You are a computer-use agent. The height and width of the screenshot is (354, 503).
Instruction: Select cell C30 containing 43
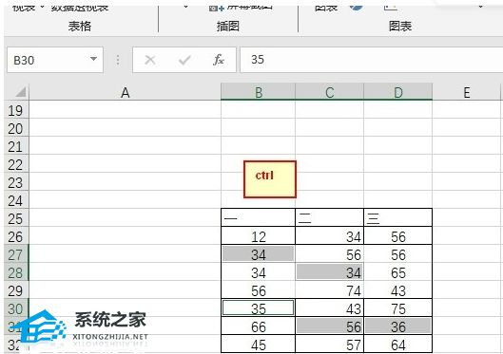click(329, 307)
